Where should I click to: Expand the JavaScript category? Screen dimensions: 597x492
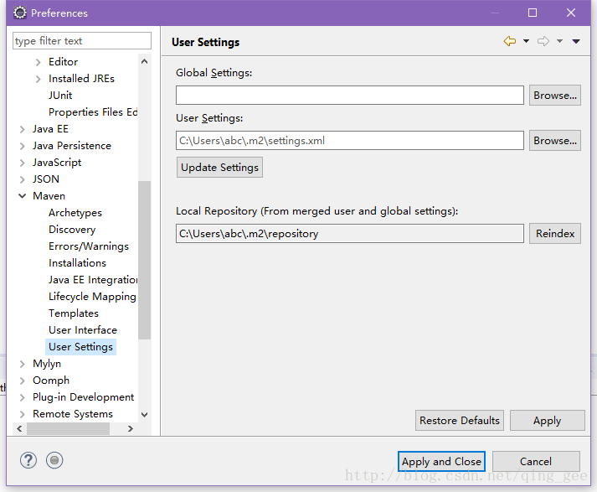click(22, 163)
